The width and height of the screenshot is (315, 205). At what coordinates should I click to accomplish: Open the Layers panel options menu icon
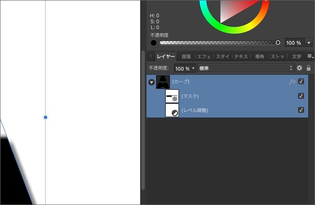click(x=310, y=56)
